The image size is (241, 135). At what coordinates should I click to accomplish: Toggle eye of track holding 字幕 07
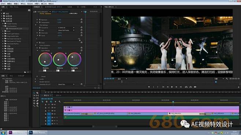(55, 108)
